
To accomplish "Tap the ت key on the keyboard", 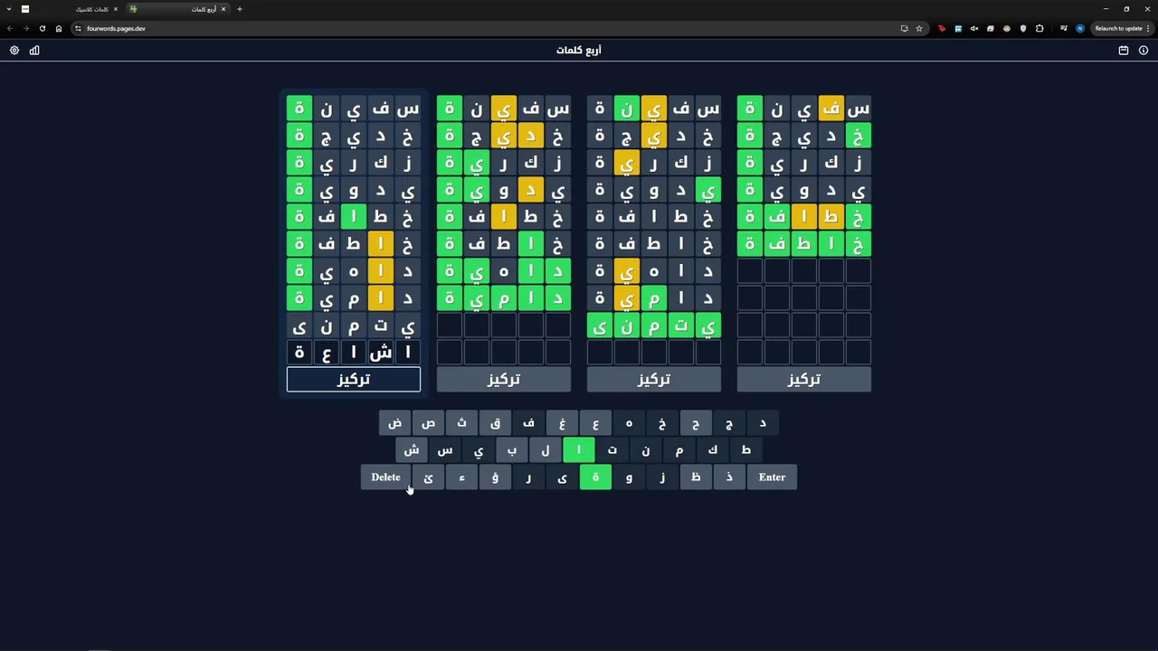I will 612,450.
